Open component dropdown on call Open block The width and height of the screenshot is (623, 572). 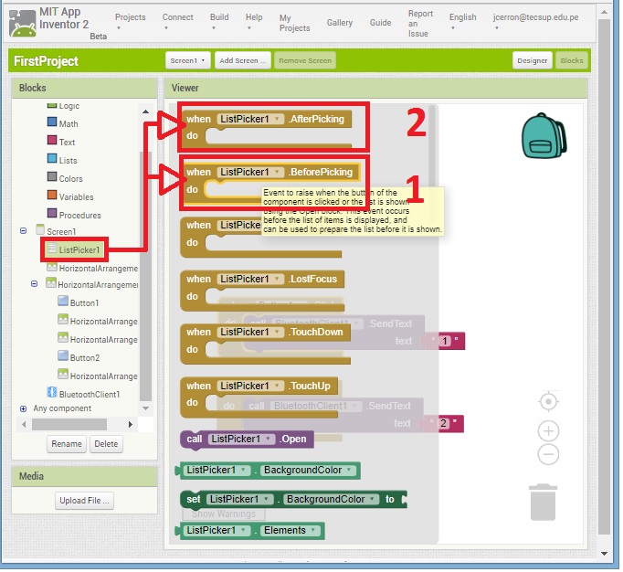(x=241, y=439)
